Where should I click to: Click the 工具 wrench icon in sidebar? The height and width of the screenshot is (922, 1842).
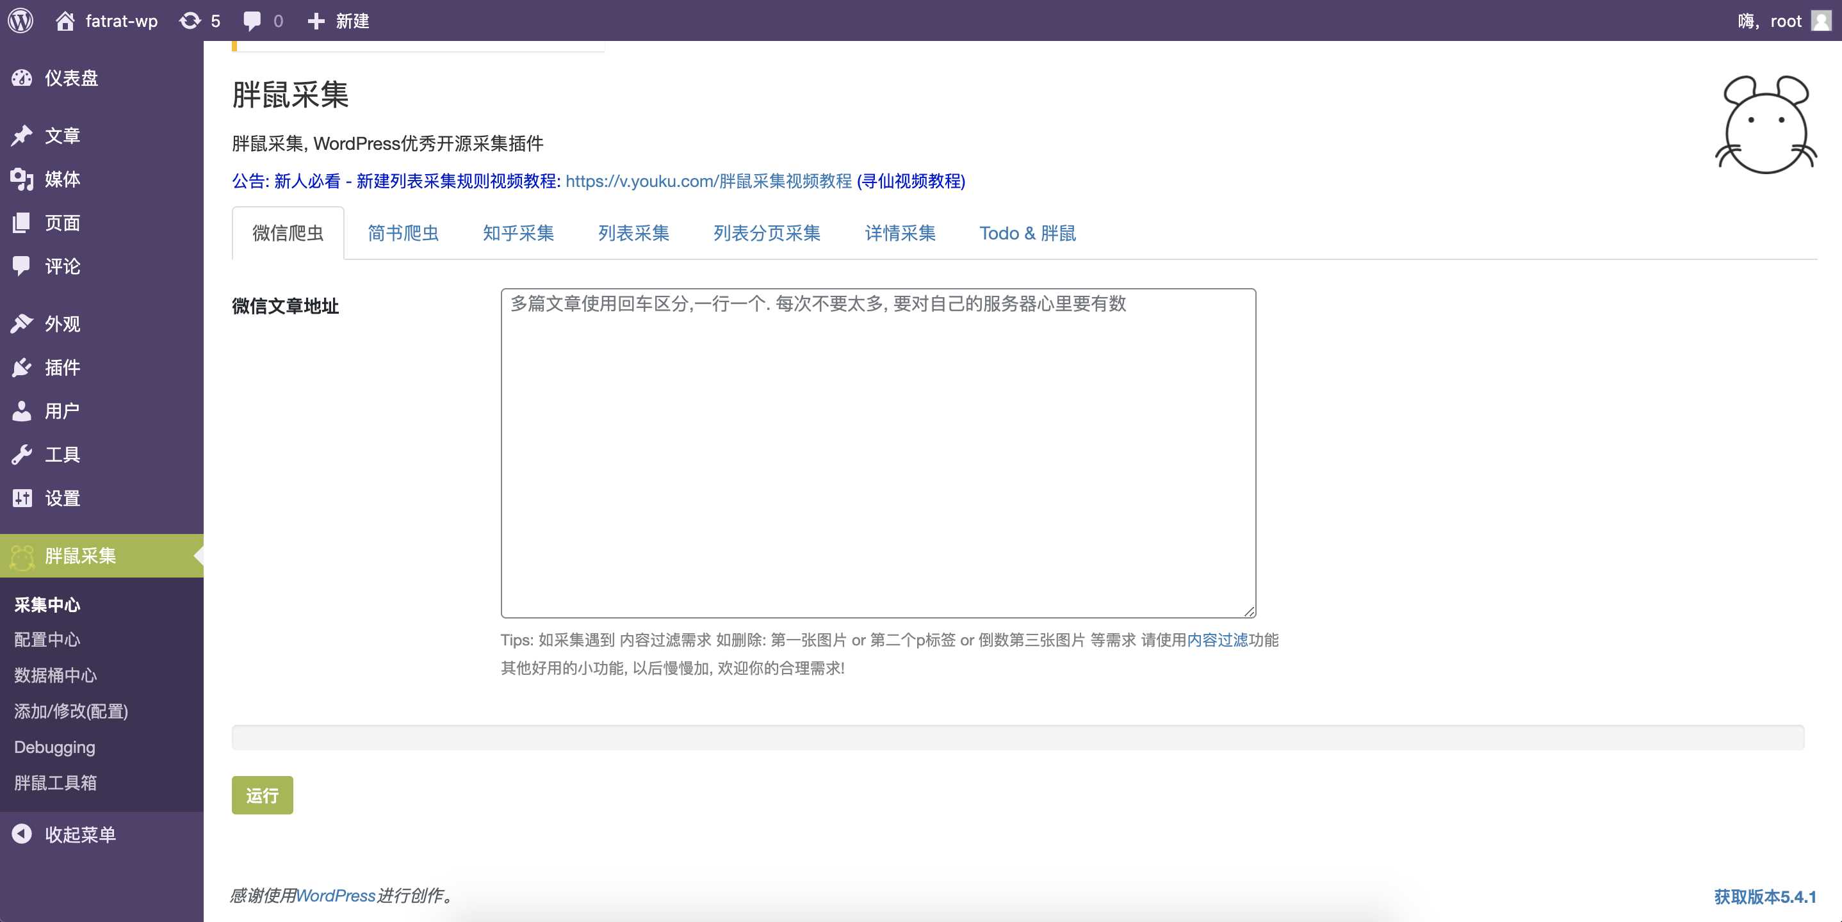22,454
